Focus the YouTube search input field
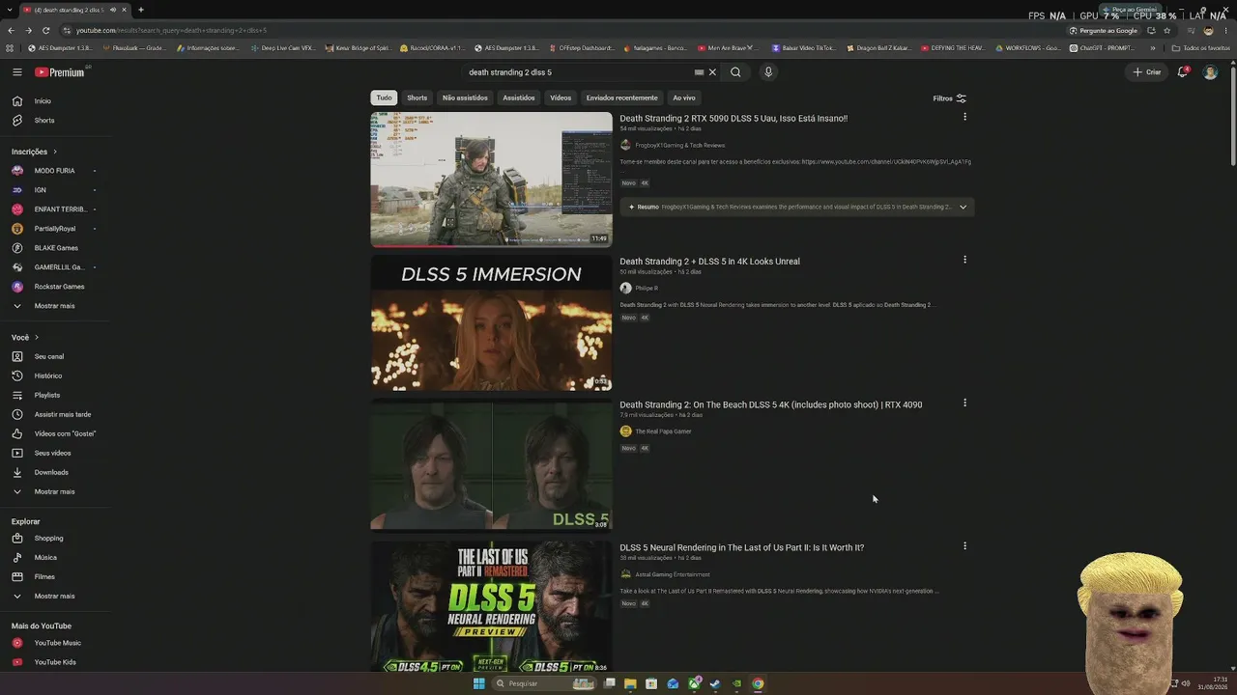 577,71
